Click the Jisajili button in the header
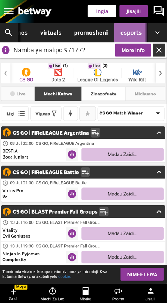The image size is (167, 303). click(x=134, y=11)
